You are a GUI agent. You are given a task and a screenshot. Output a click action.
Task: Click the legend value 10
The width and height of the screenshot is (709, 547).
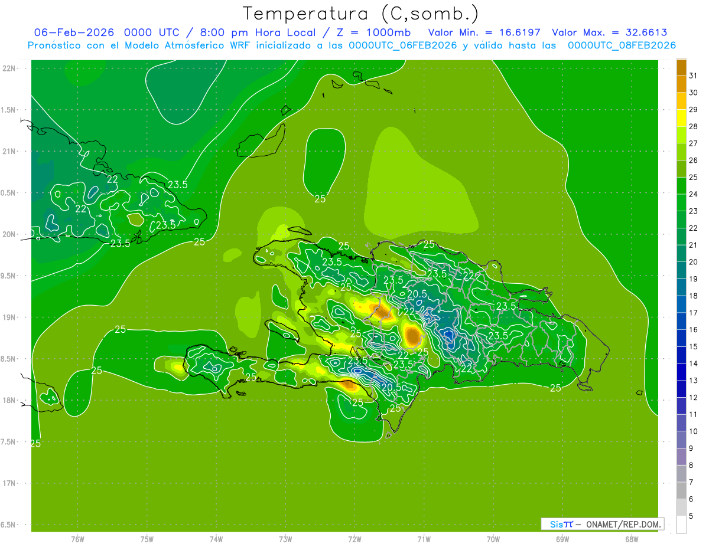tap(693, 431)
